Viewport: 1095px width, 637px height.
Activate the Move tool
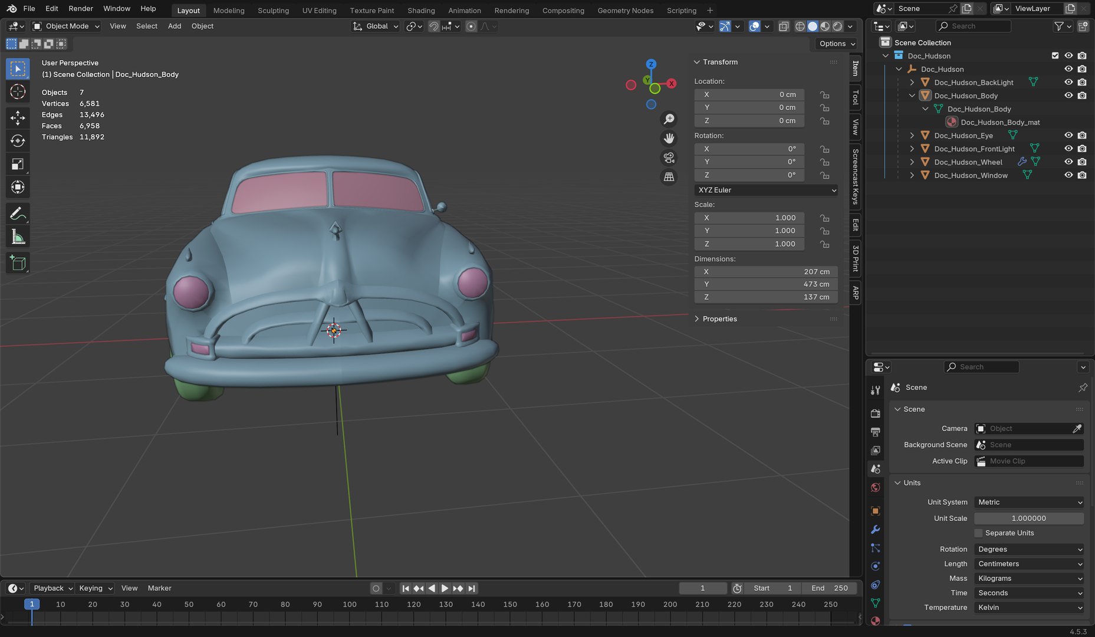[18, 117]
